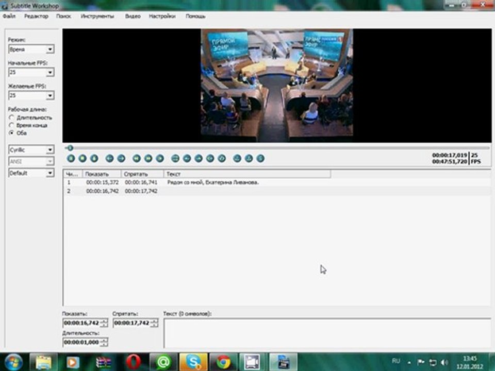The image size is (495, 371).
Task: Open the Windows Start menu
Action: click(12, 362)
